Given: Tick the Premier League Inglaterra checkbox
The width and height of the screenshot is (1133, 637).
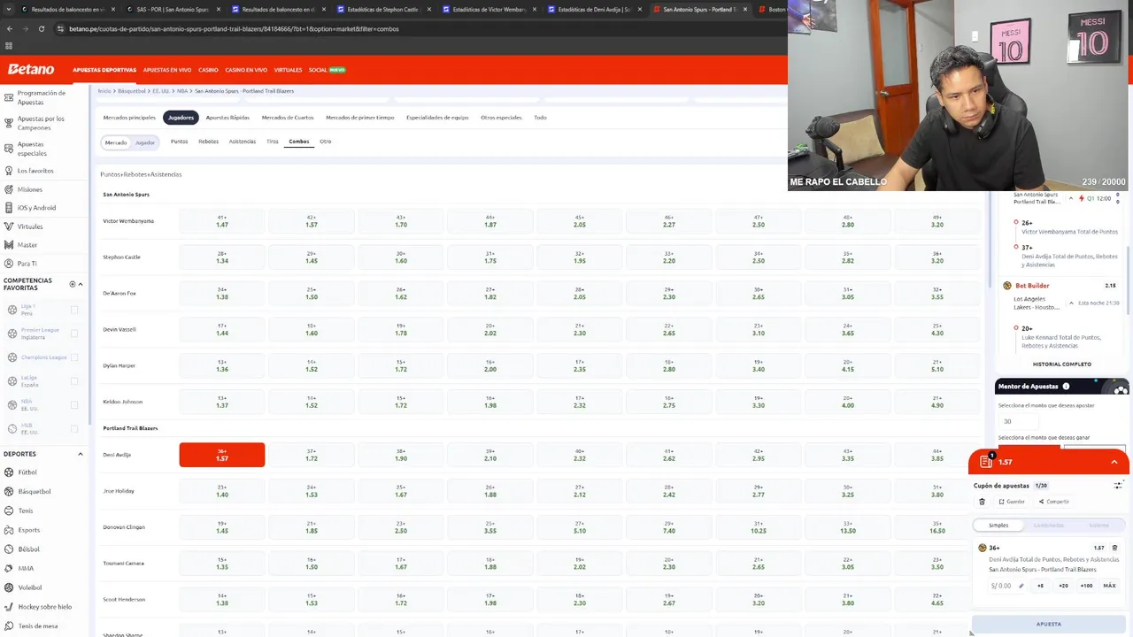Looking at the screenshot, I should pos(74,334).
